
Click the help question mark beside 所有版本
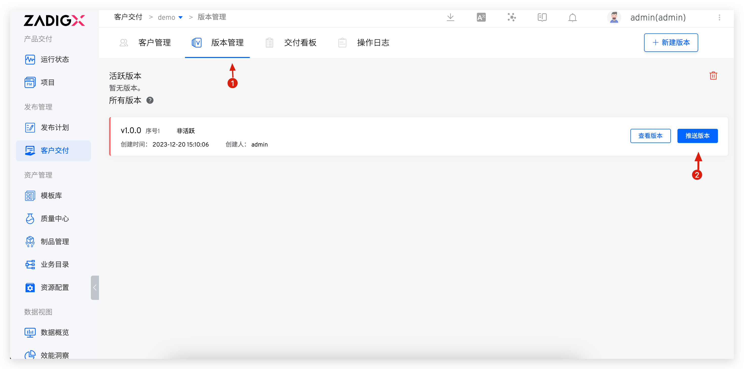[x=150, y=100]
